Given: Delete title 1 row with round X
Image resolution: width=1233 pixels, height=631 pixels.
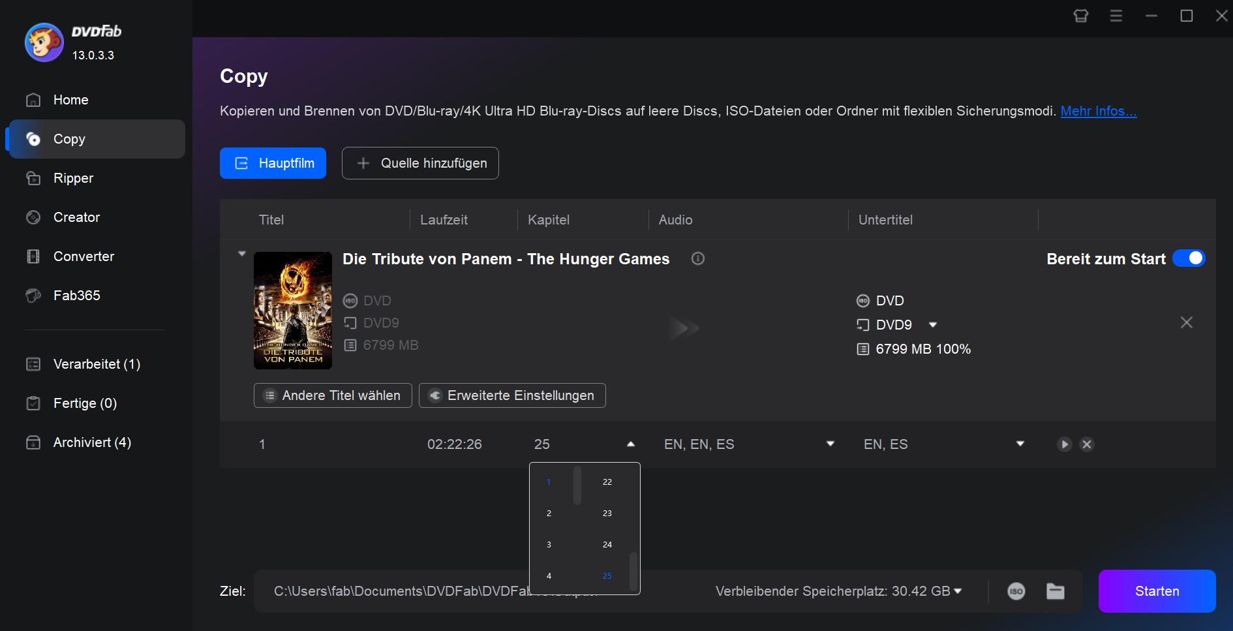Looking at the screenshot, I should [x=1087, y=444].
